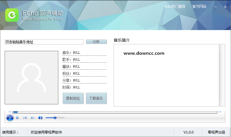231x137 pixels.
Task: Click the 音乐简介 scrollbar
Action: click(x=221, y=75)
